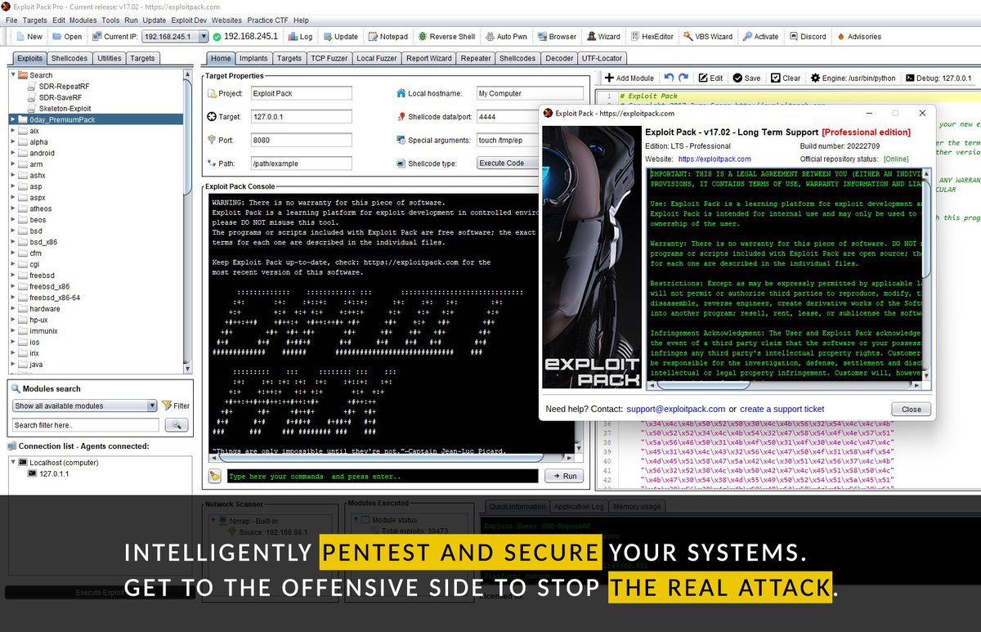Viewport: 981px width, 632px height.
Task: Click the Special arguments input field
Action: click(507, 140)
